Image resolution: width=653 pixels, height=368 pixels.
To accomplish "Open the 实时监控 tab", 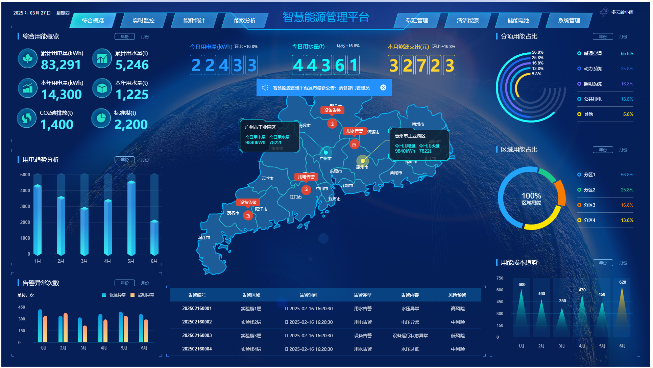I will pos(143,21).
